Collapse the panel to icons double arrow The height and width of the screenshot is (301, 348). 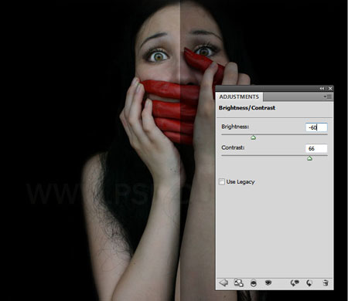point(322,89)
